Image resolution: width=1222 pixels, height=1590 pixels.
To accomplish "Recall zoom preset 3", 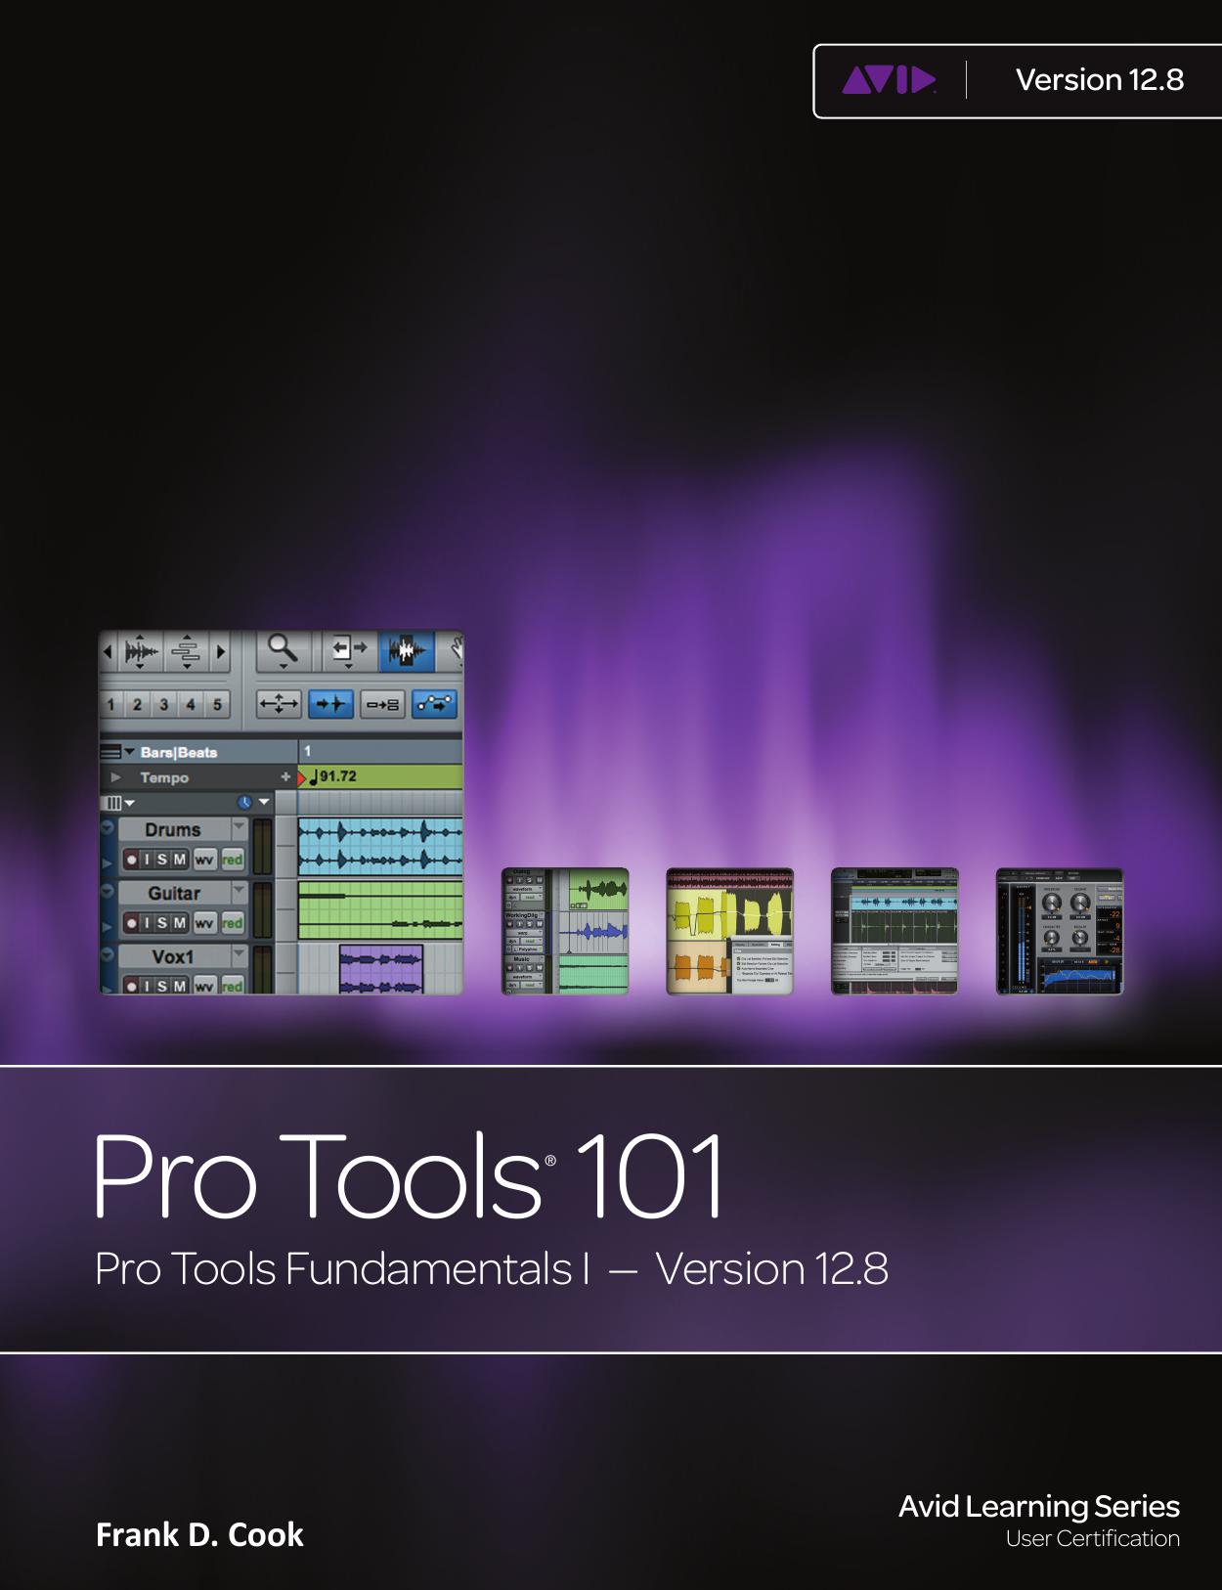I will click(164, 704).
